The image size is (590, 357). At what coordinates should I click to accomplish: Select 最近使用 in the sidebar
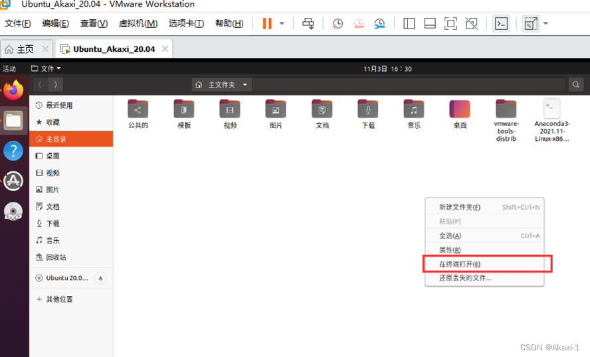click(x=71, y=106)
